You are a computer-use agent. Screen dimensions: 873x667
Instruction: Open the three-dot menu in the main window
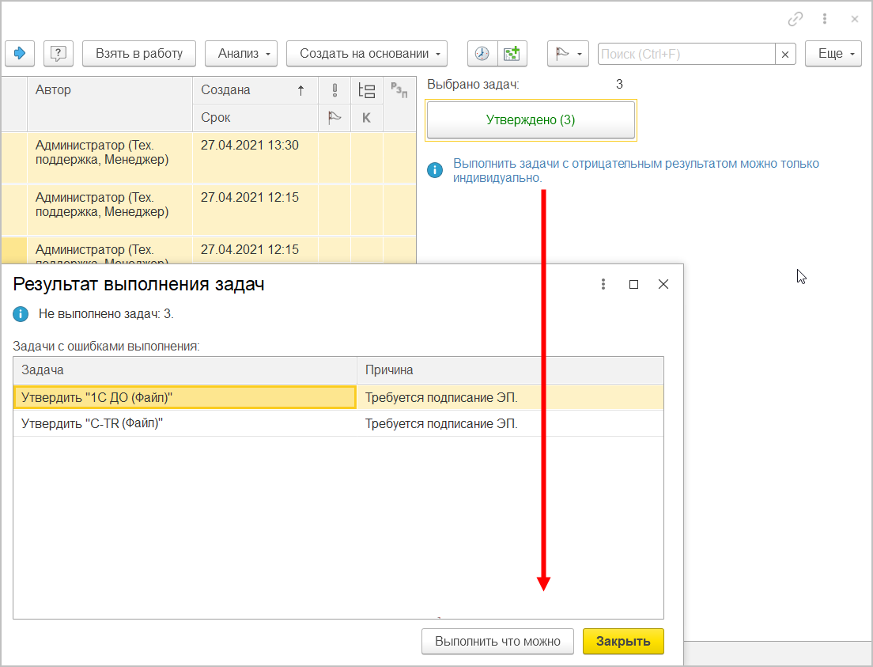point(825,18)
